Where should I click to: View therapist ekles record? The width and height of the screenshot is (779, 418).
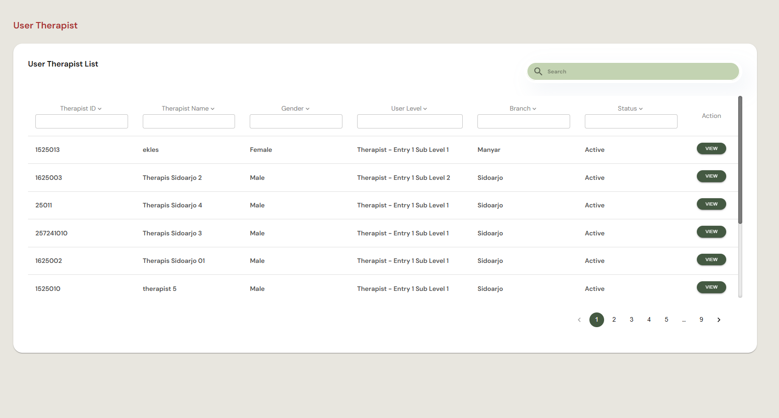tap(712, 149)
